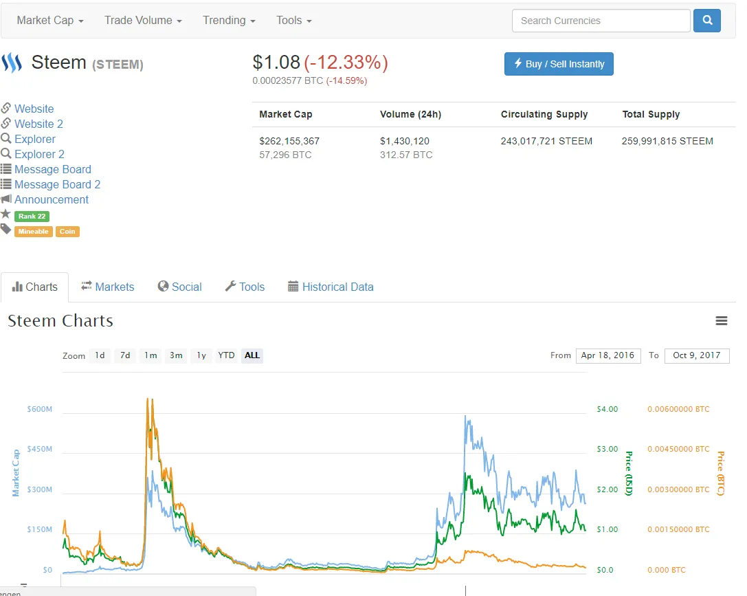Click lightning bolt icon on Buy/Sell button

point(518,63)
